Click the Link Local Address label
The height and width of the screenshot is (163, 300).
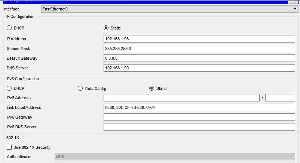(24, 107)
